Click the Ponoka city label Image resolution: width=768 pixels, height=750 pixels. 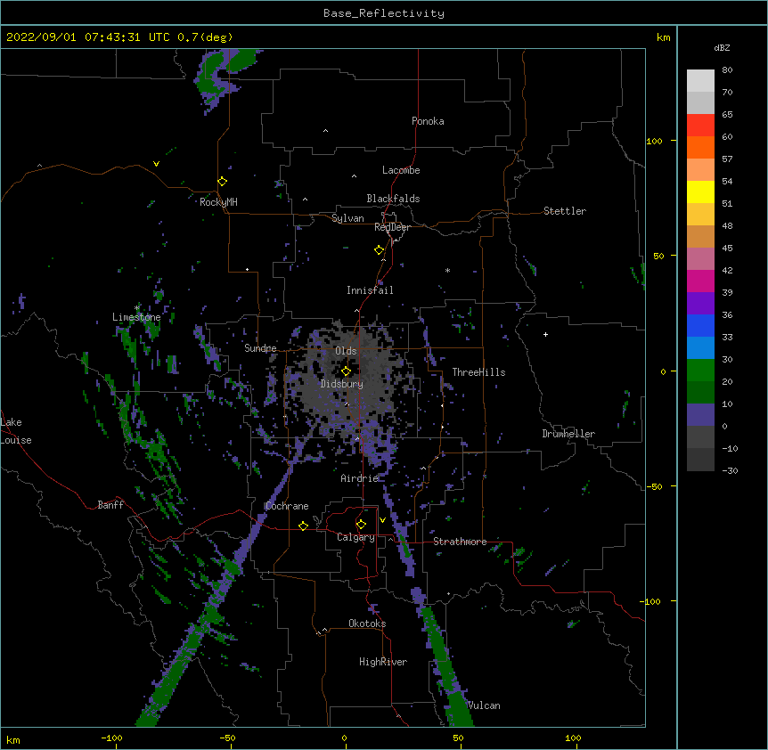pos(428,121)
